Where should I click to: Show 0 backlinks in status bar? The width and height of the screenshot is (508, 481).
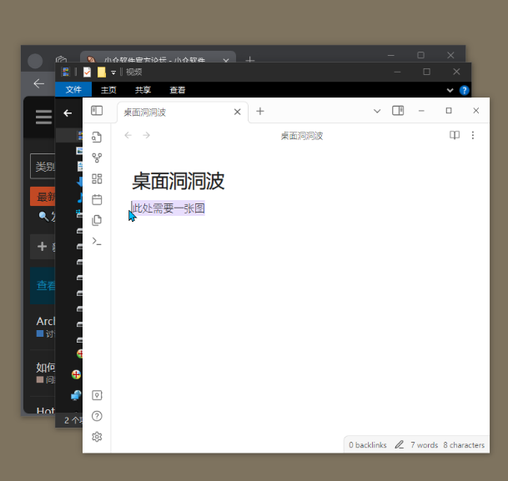pos(367,445)
